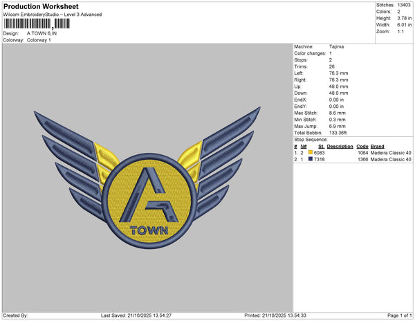Select the Production Worksheet title
This screenshot has height=321, width=415.
[x=41, y=7]
